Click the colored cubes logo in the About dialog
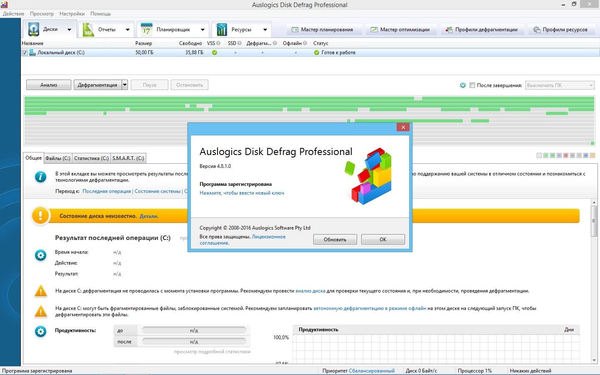This screenshot has width=600, height=375. [x=369, y=176]
